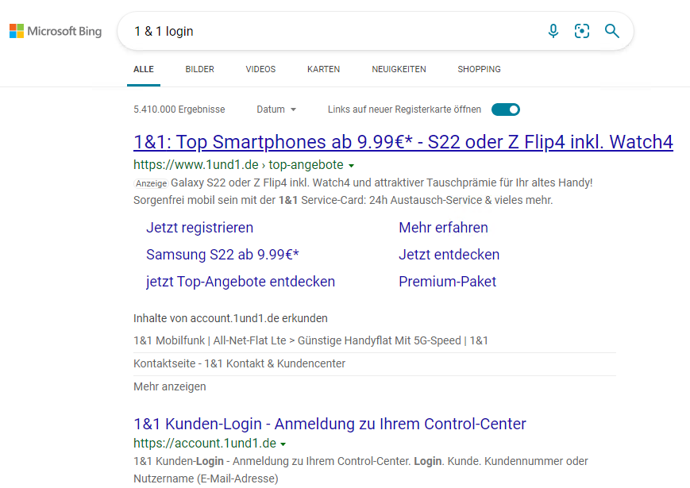This screenshot has height=488, width=690.
Task: Click the '5.410.000 Ergebnisse' count text
Action: 179,110
